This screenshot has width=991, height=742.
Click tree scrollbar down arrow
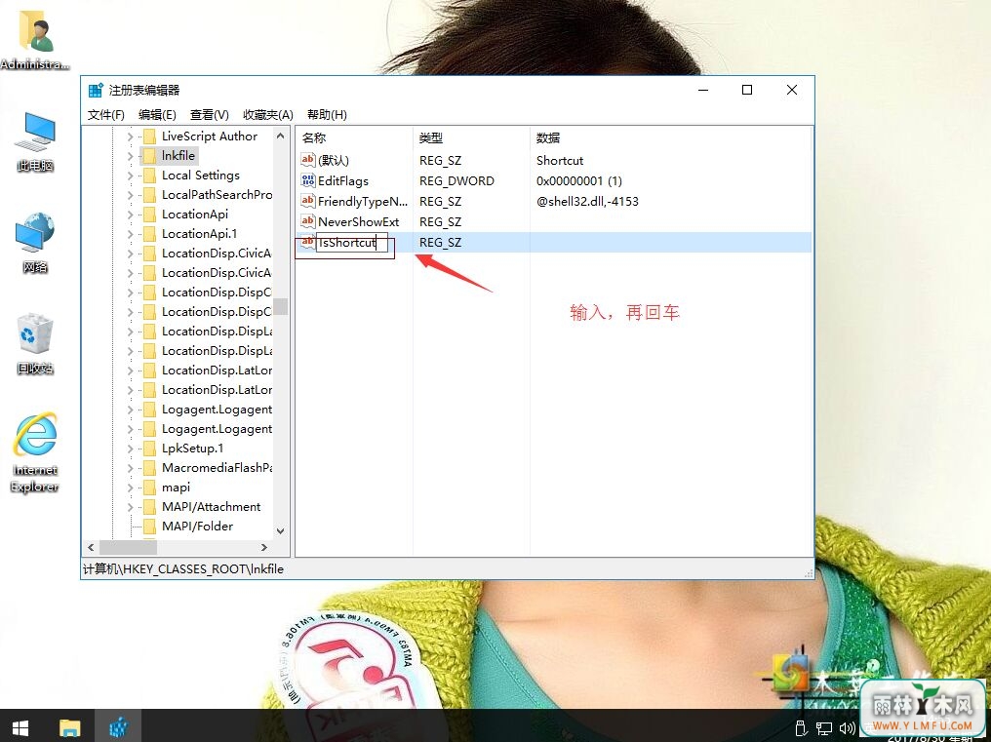[x=281, y=531]
